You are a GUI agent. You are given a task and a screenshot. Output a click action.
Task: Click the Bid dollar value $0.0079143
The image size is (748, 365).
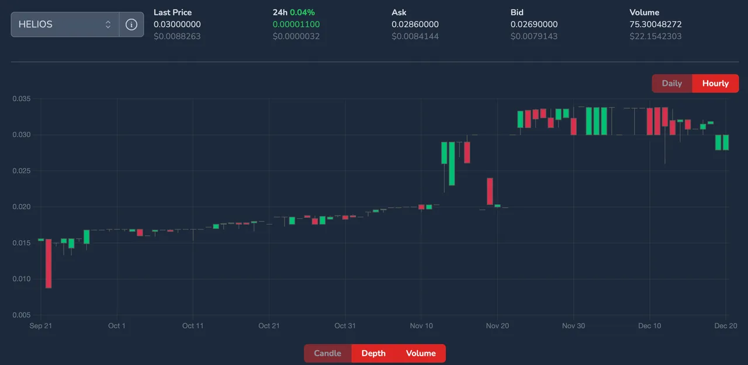click(x=534, y=36)
